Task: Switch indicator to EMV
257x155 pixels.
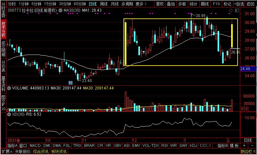Action: pyautogui.click(x=136, y=146)
